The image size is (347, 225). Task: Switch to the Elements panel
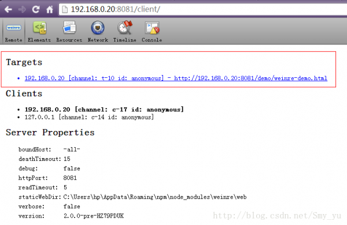tap(39, 31)
